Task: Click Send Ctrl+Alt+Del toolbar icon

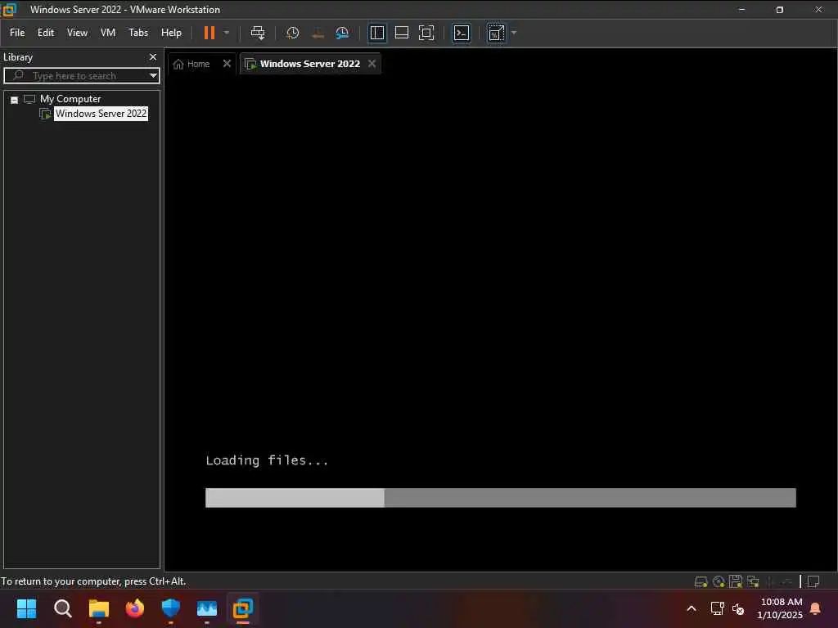Action: pos(258,33)
